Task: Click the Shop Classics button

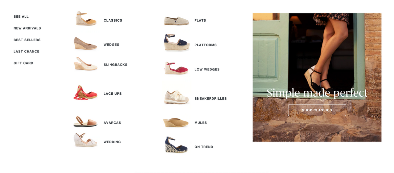Action: (317, 110)
